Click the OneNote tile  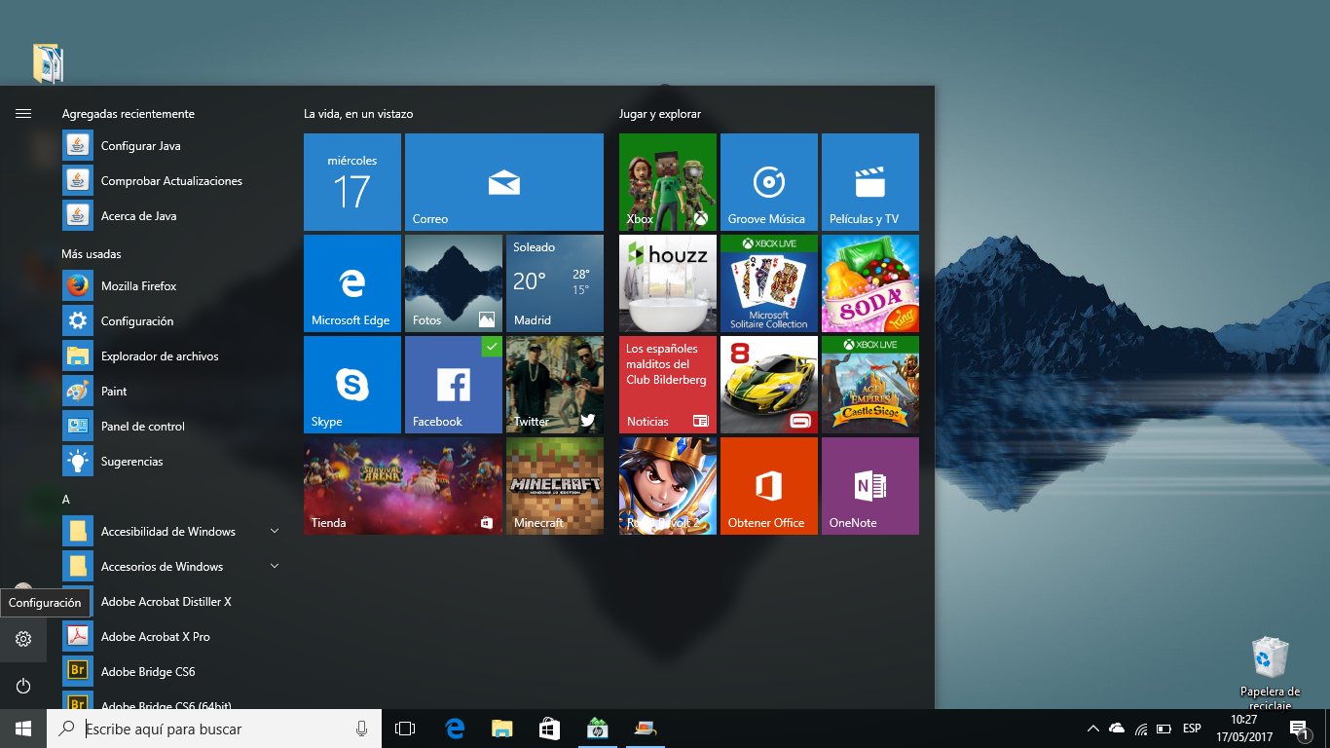[869, 485]
